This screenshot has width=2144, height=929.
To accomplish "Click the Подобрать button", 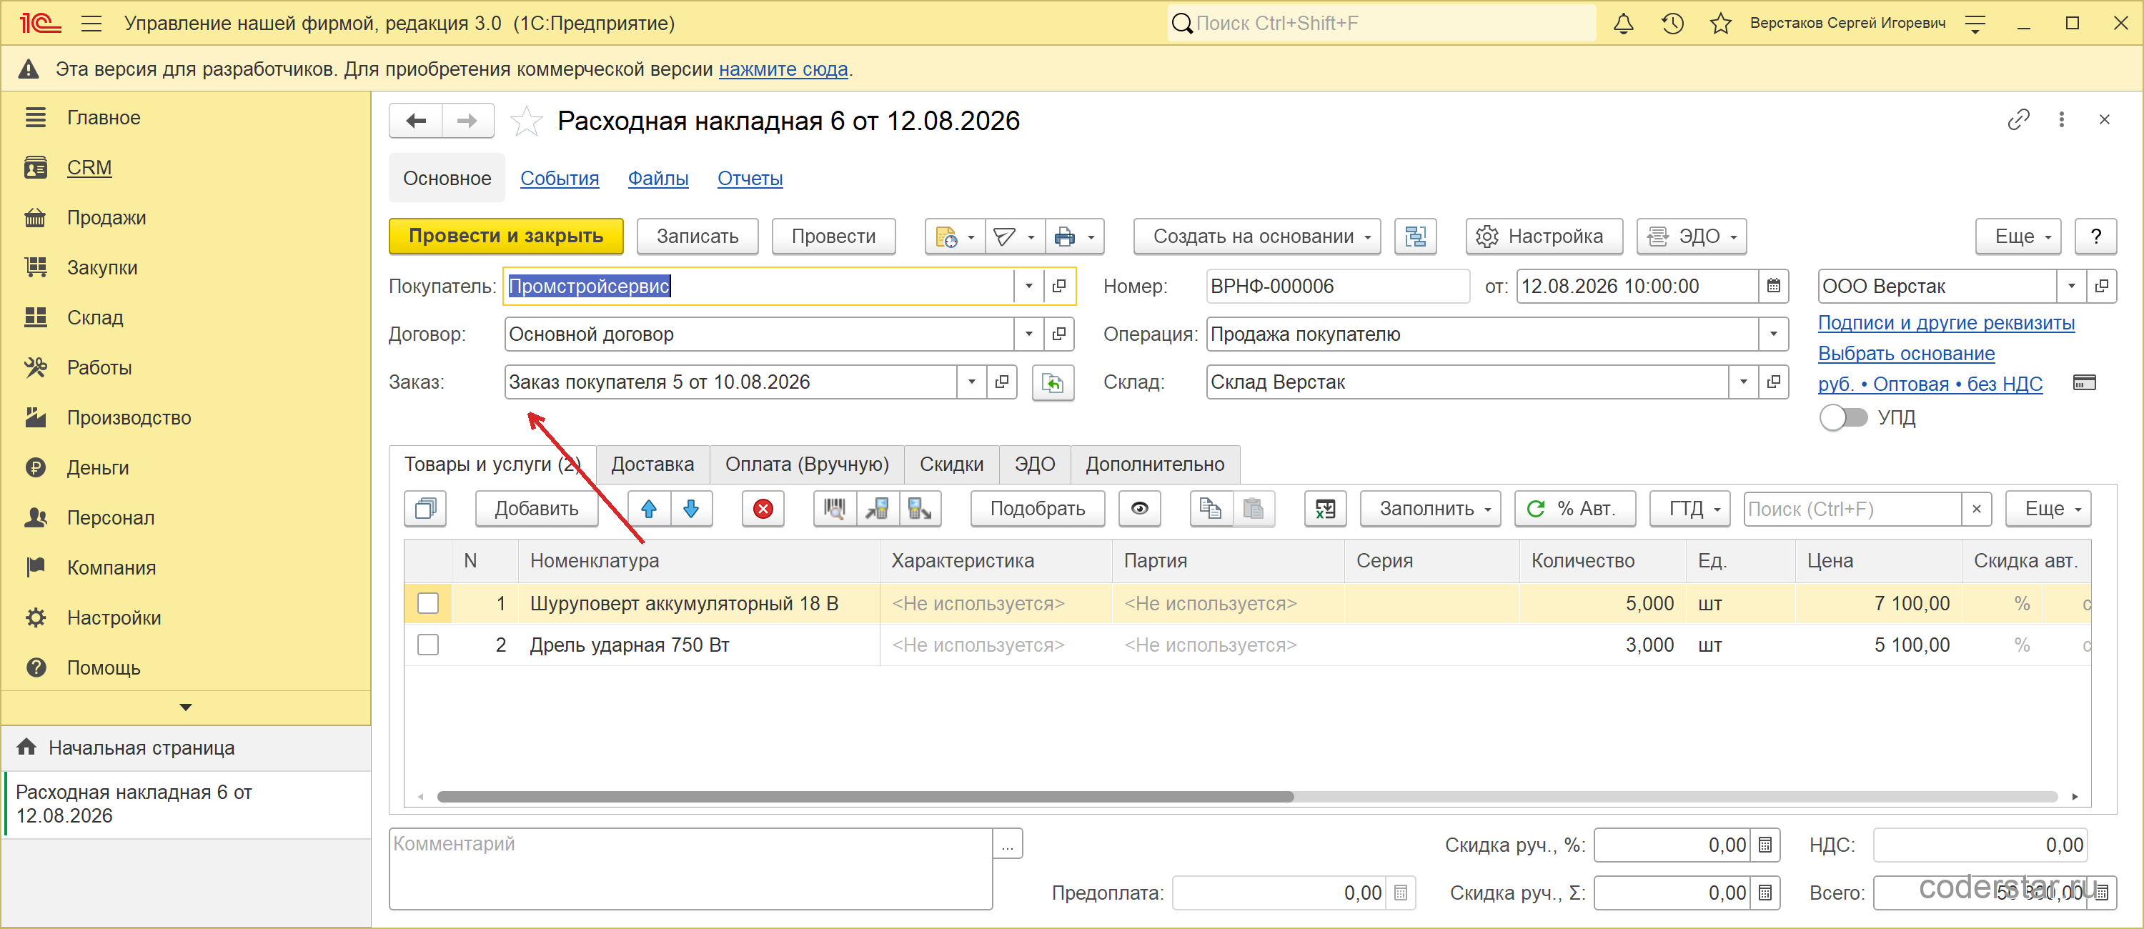I will coord(1037,509).
